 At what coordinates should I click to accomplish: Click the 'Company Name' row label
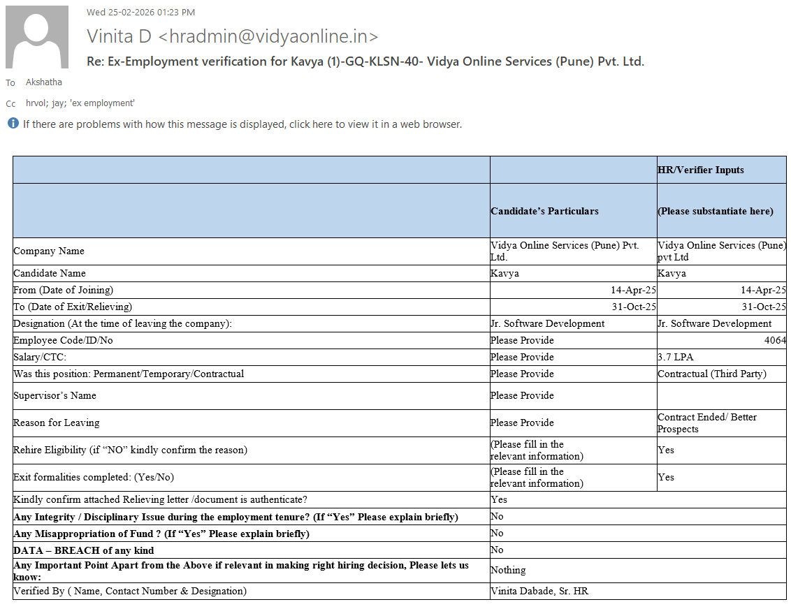(x=49, y=251)
